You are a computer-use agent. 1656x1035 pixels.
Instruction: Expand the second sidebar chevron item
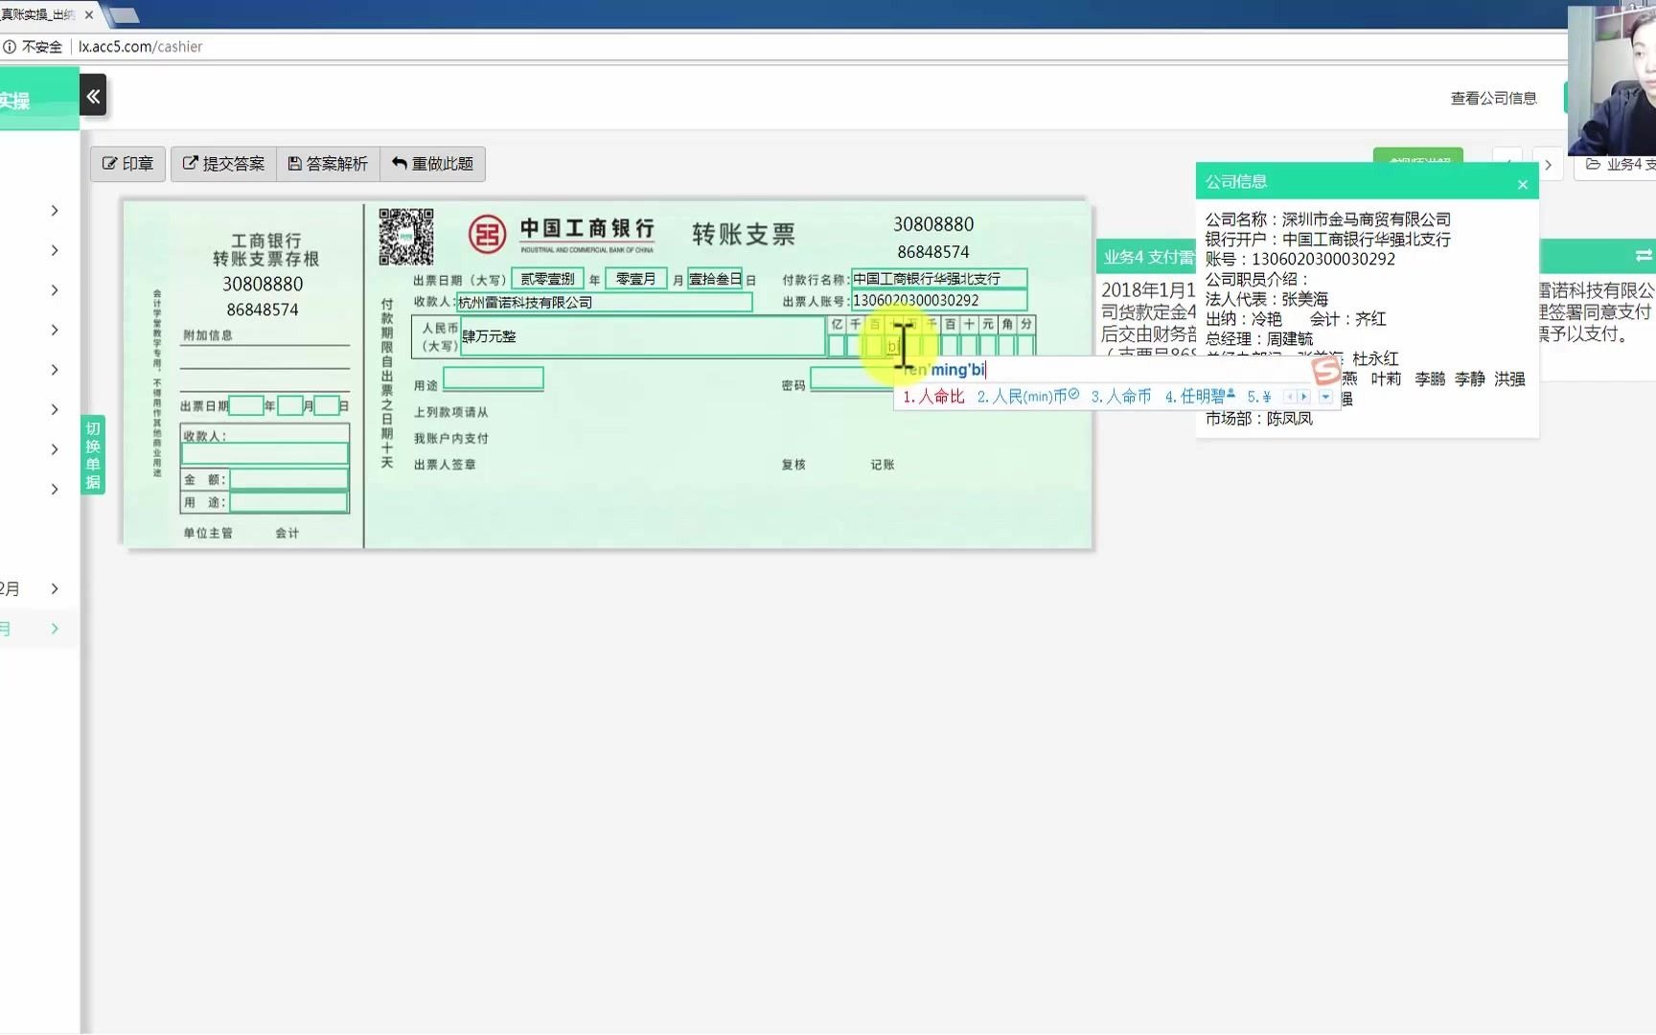coord(55,250)
